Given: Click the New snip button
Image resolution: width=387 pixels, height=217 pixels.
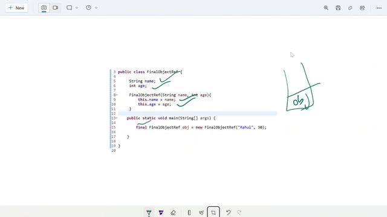Looking at the screenshot, I should (16, 8).
